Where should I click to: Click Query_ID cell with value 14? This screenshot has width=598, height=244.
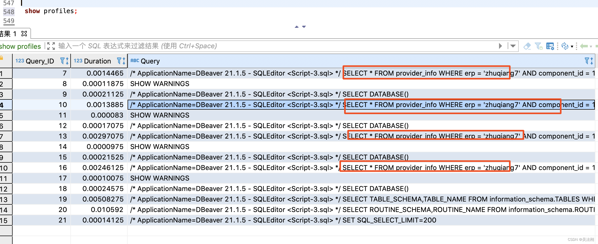coord(41,147)
